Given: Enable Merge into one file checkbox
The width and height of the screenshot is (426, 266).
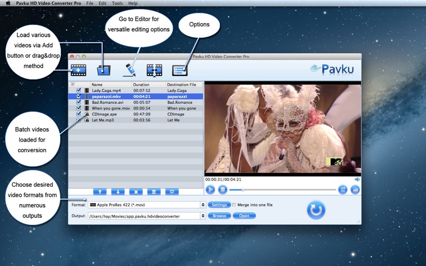Looking at the screenshot, I should [x=234, y=205].
